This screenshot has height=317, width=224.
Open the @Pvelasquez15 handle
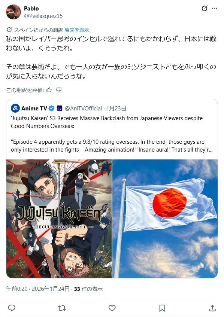(x=43, y=16)
